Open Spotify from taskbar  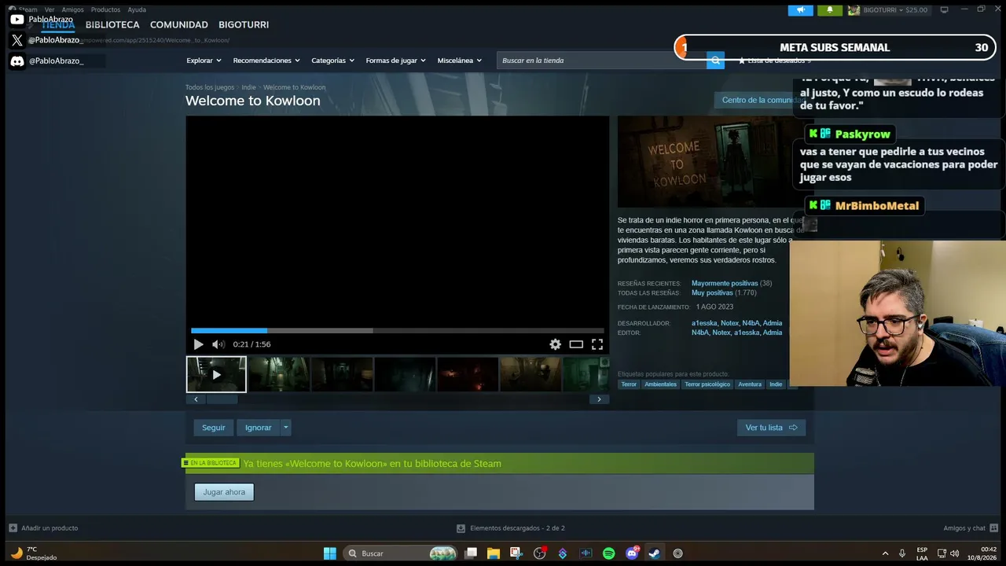pos(608,553)
